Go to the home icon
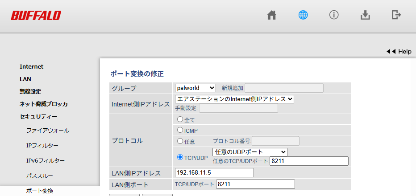The width and height of the screenshot is (416, 196). point(272,15)
